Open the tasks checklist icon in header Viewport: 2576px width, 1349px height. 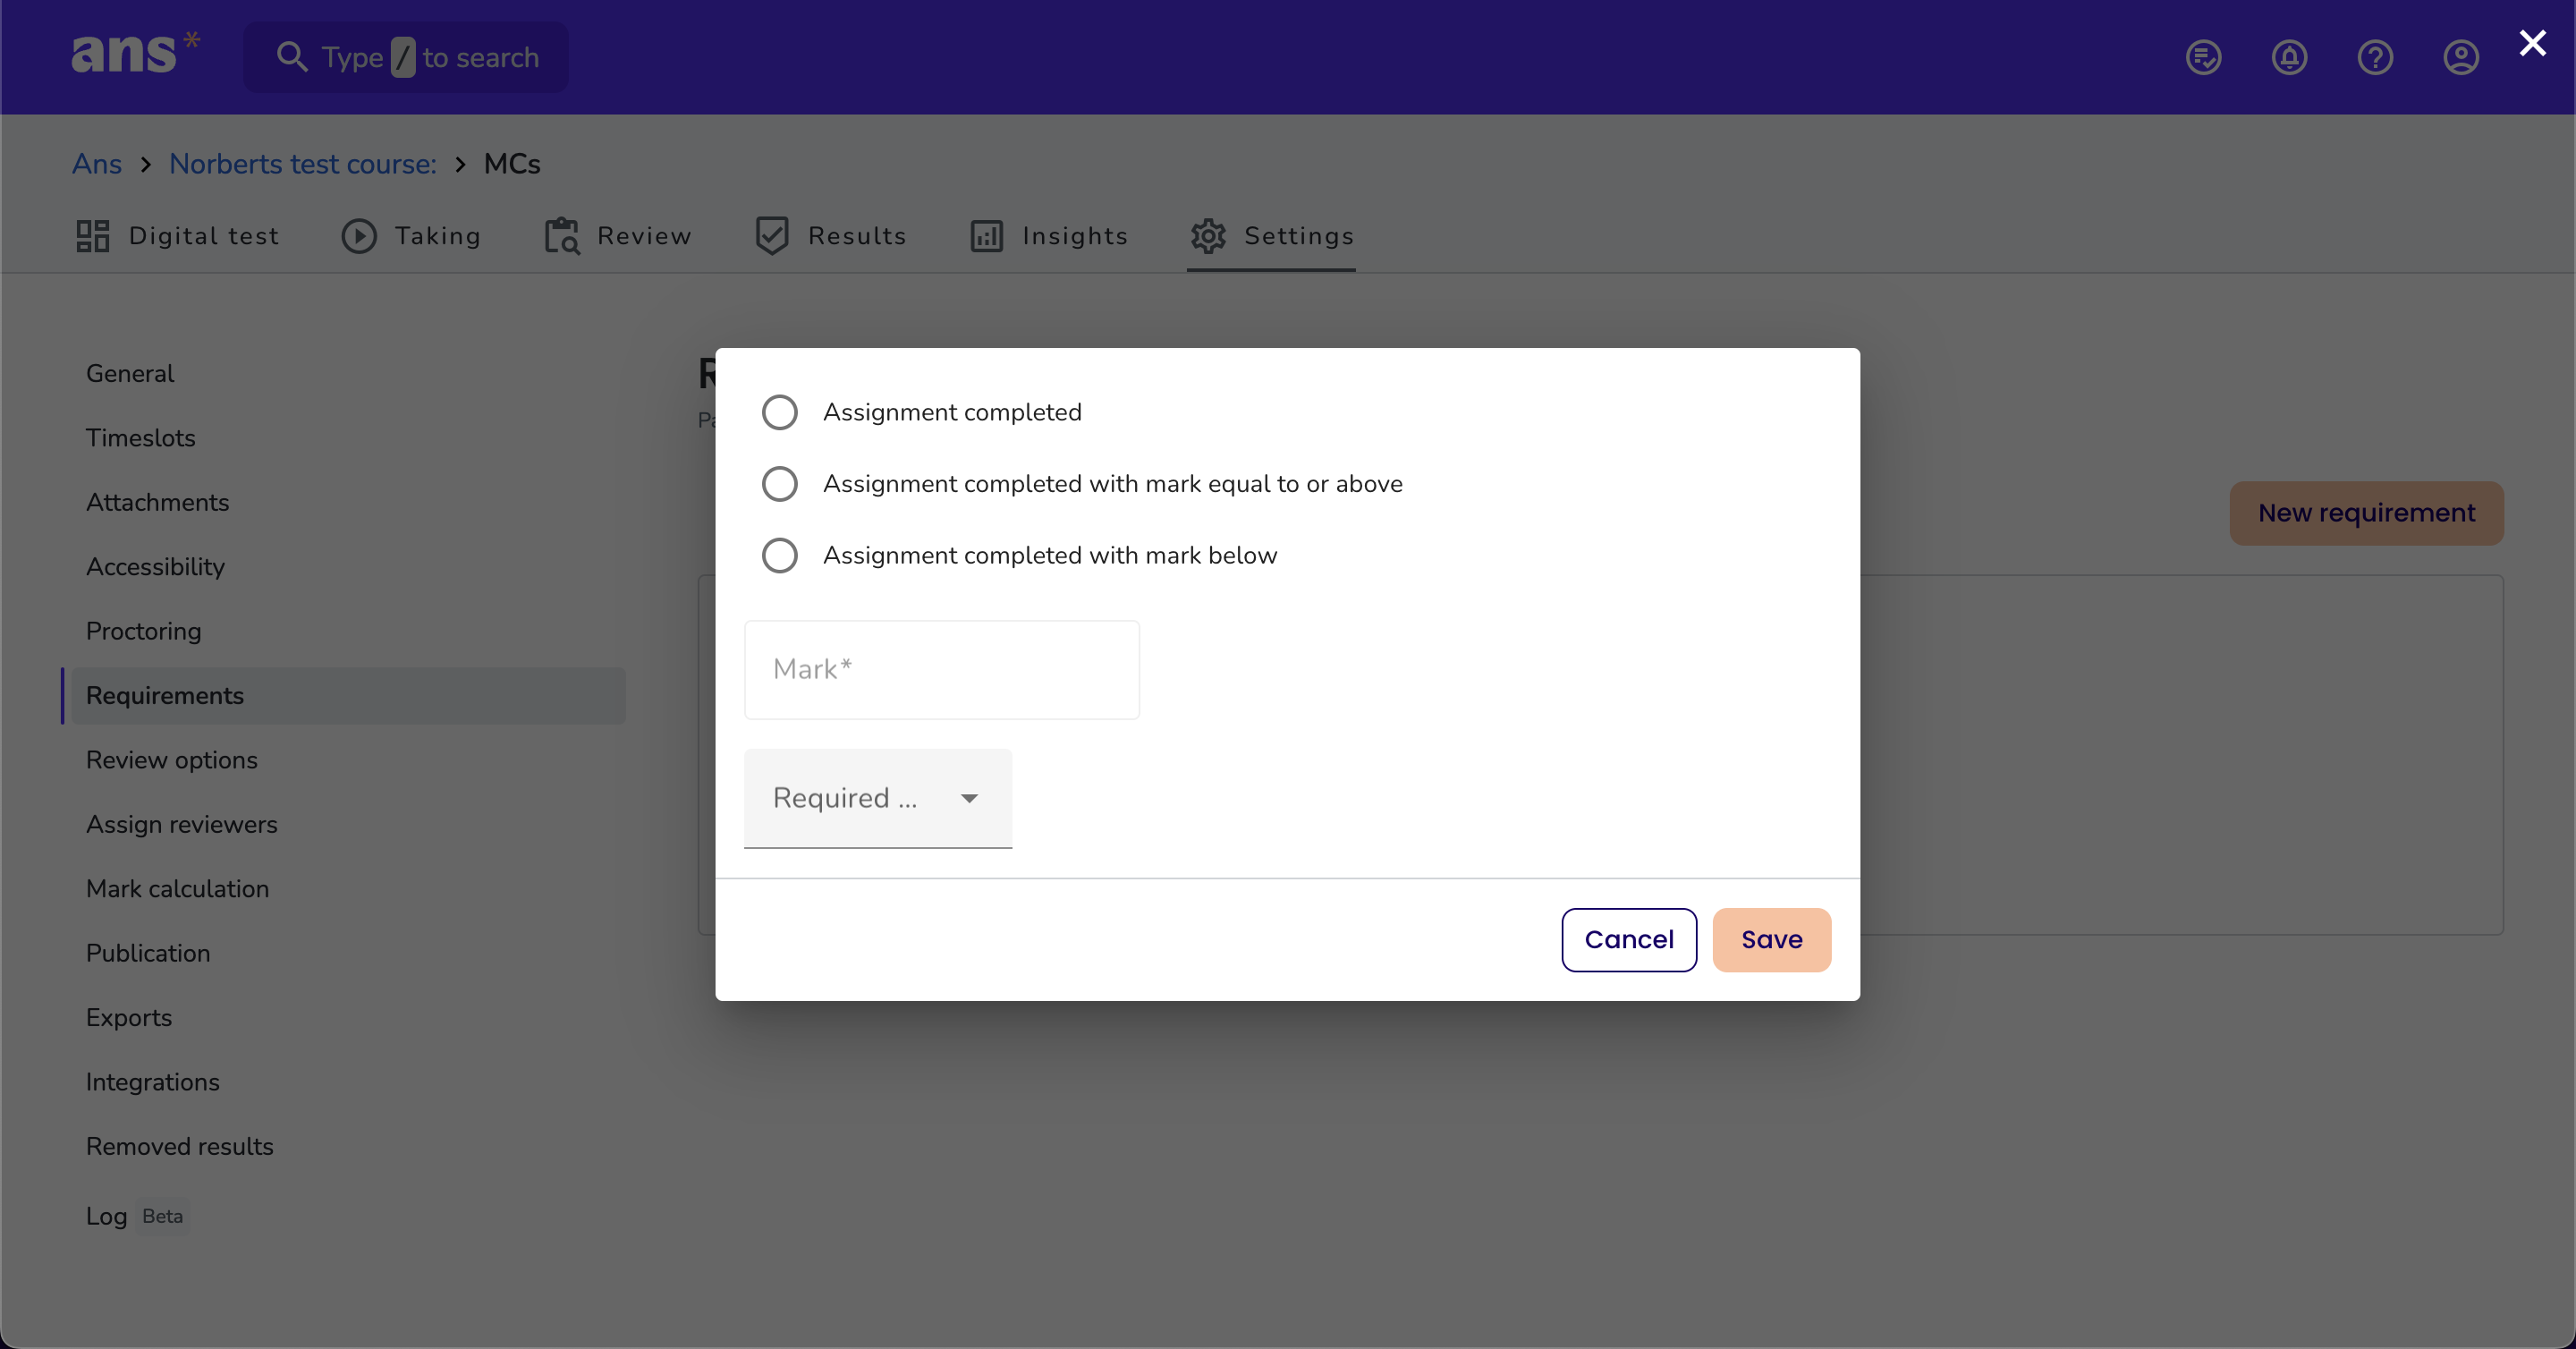pyautogui.click(x=2203, y=57)
